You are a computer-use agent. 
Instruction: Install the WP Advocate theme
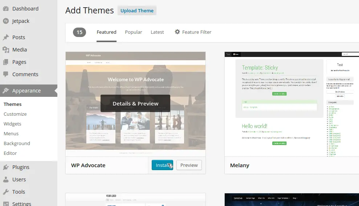[162, 165]
